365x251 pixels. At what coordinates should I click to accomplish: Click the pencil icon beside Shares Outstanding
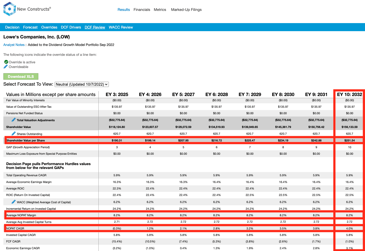tap(13, 133)
